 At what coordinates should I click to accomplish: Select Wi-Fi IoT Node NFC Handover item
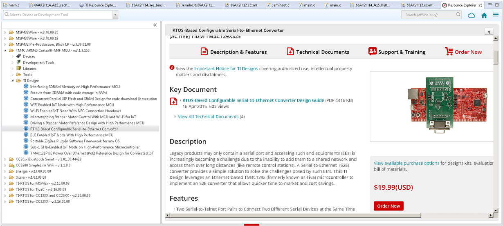(x=76, y=111)
